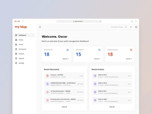
Task: Click the bluecharter.fr address bar
Action: coord(79,21)
